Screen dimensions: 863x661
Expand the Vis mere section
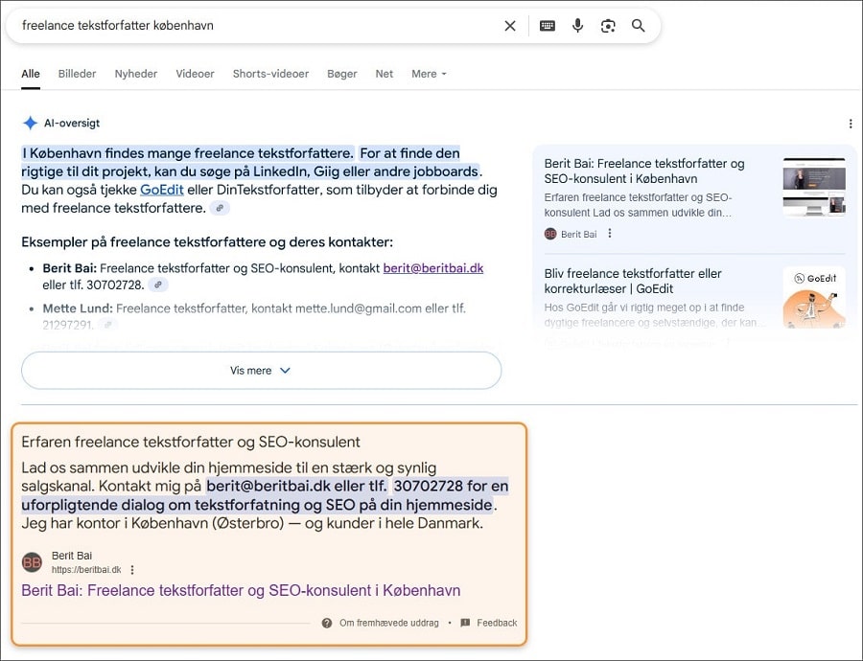[260, 370]
